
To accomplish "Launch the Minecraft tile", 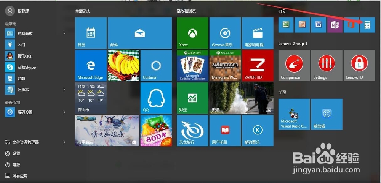I will click(x=225, y=65).
